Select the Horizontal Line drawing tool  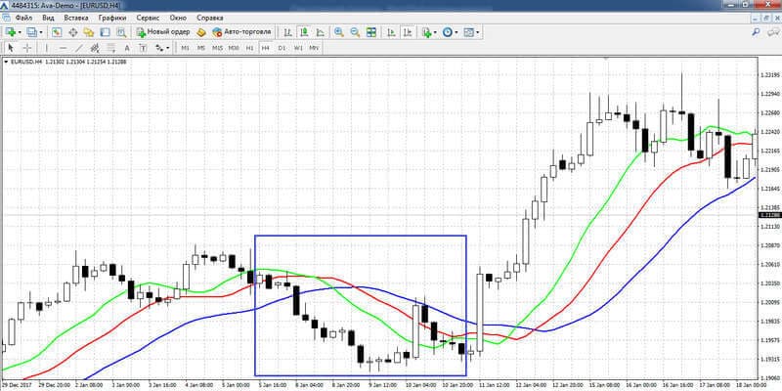(63, 48)
